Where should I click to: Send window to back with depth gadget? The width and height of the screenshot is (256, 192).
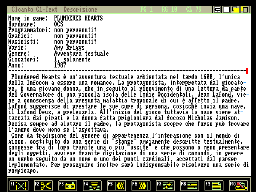tap(245, 10)
